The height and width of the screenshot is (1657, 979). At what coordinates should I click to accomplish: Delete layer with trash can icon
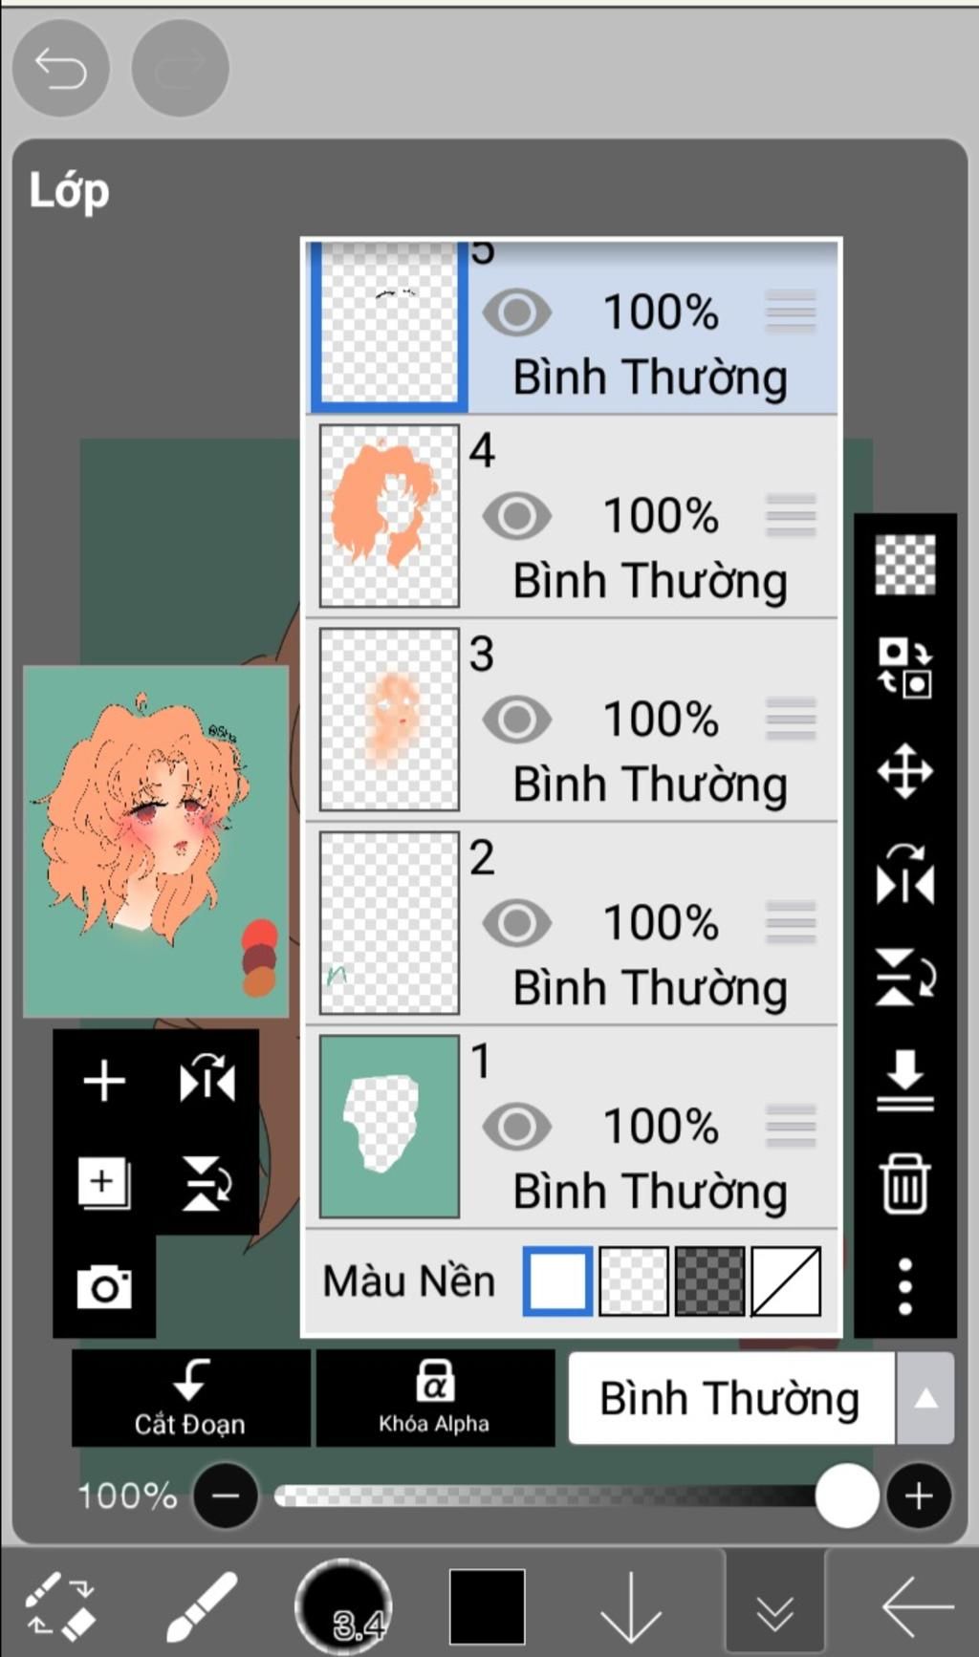[x=904, y=1183]
